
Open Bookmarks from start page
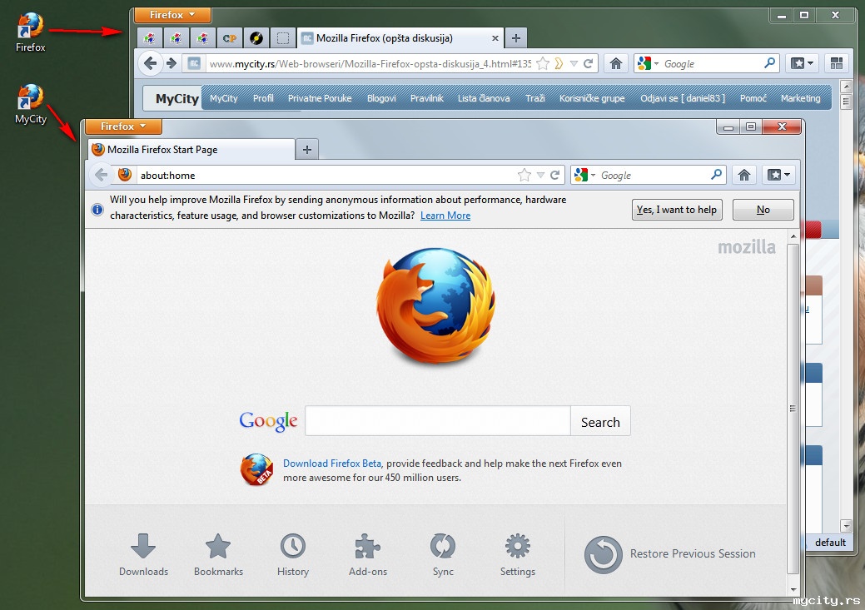coord(218,555)
